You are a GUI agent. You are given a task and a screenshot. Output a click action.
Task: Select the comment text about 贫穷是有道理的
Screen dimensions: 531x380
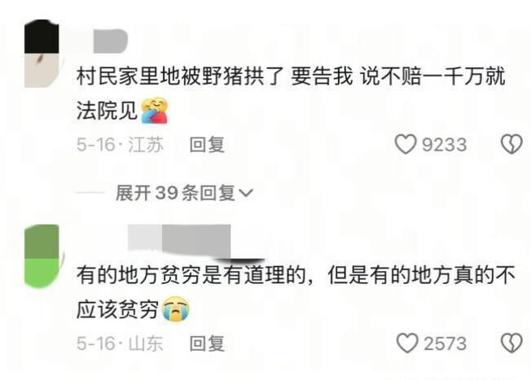296,292
